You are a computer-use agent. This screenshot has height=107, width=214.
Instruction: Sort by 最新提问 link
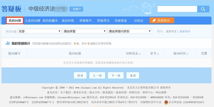185,31
